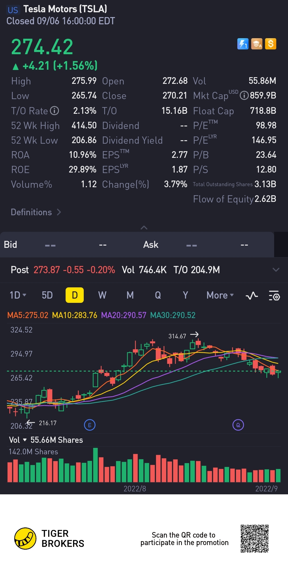
Task: Select the Y yearly chart tab
Action: click(185, 295)
